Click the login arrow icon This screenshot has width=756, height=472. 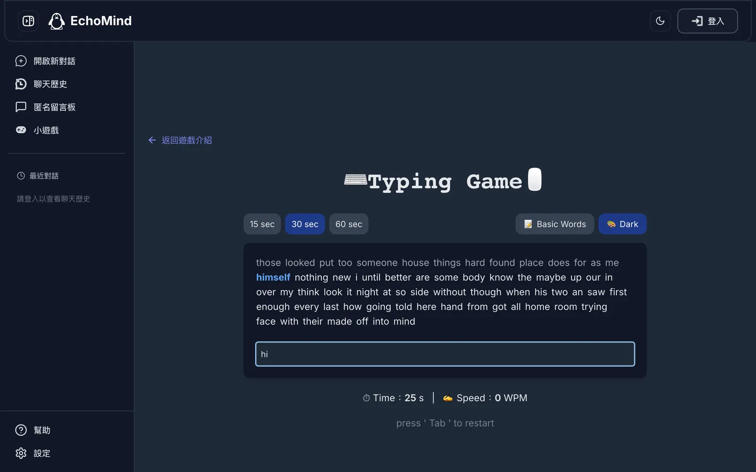coord(697,21)
